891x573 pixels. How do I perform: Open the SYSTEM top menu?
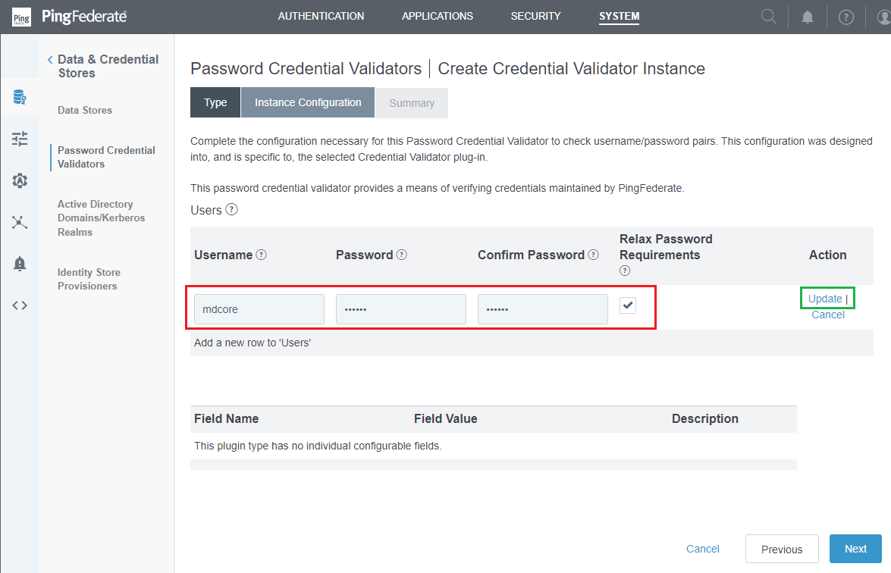point(619,17)
